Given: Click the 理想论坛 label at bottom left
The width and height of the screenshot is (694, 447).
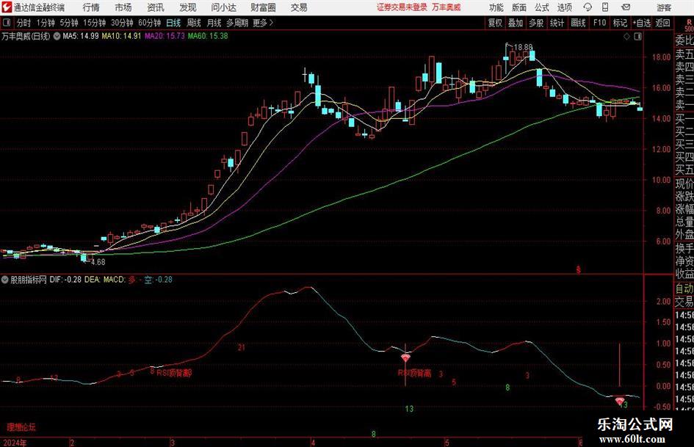Looking at the screenshot, I should tap(21, 427).
